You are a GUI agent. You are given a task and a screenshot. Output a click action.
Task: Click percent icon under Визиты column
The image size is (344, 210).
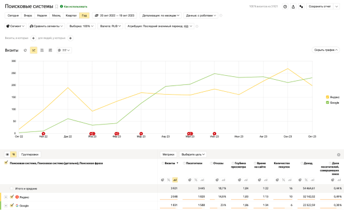pos(169,180)
